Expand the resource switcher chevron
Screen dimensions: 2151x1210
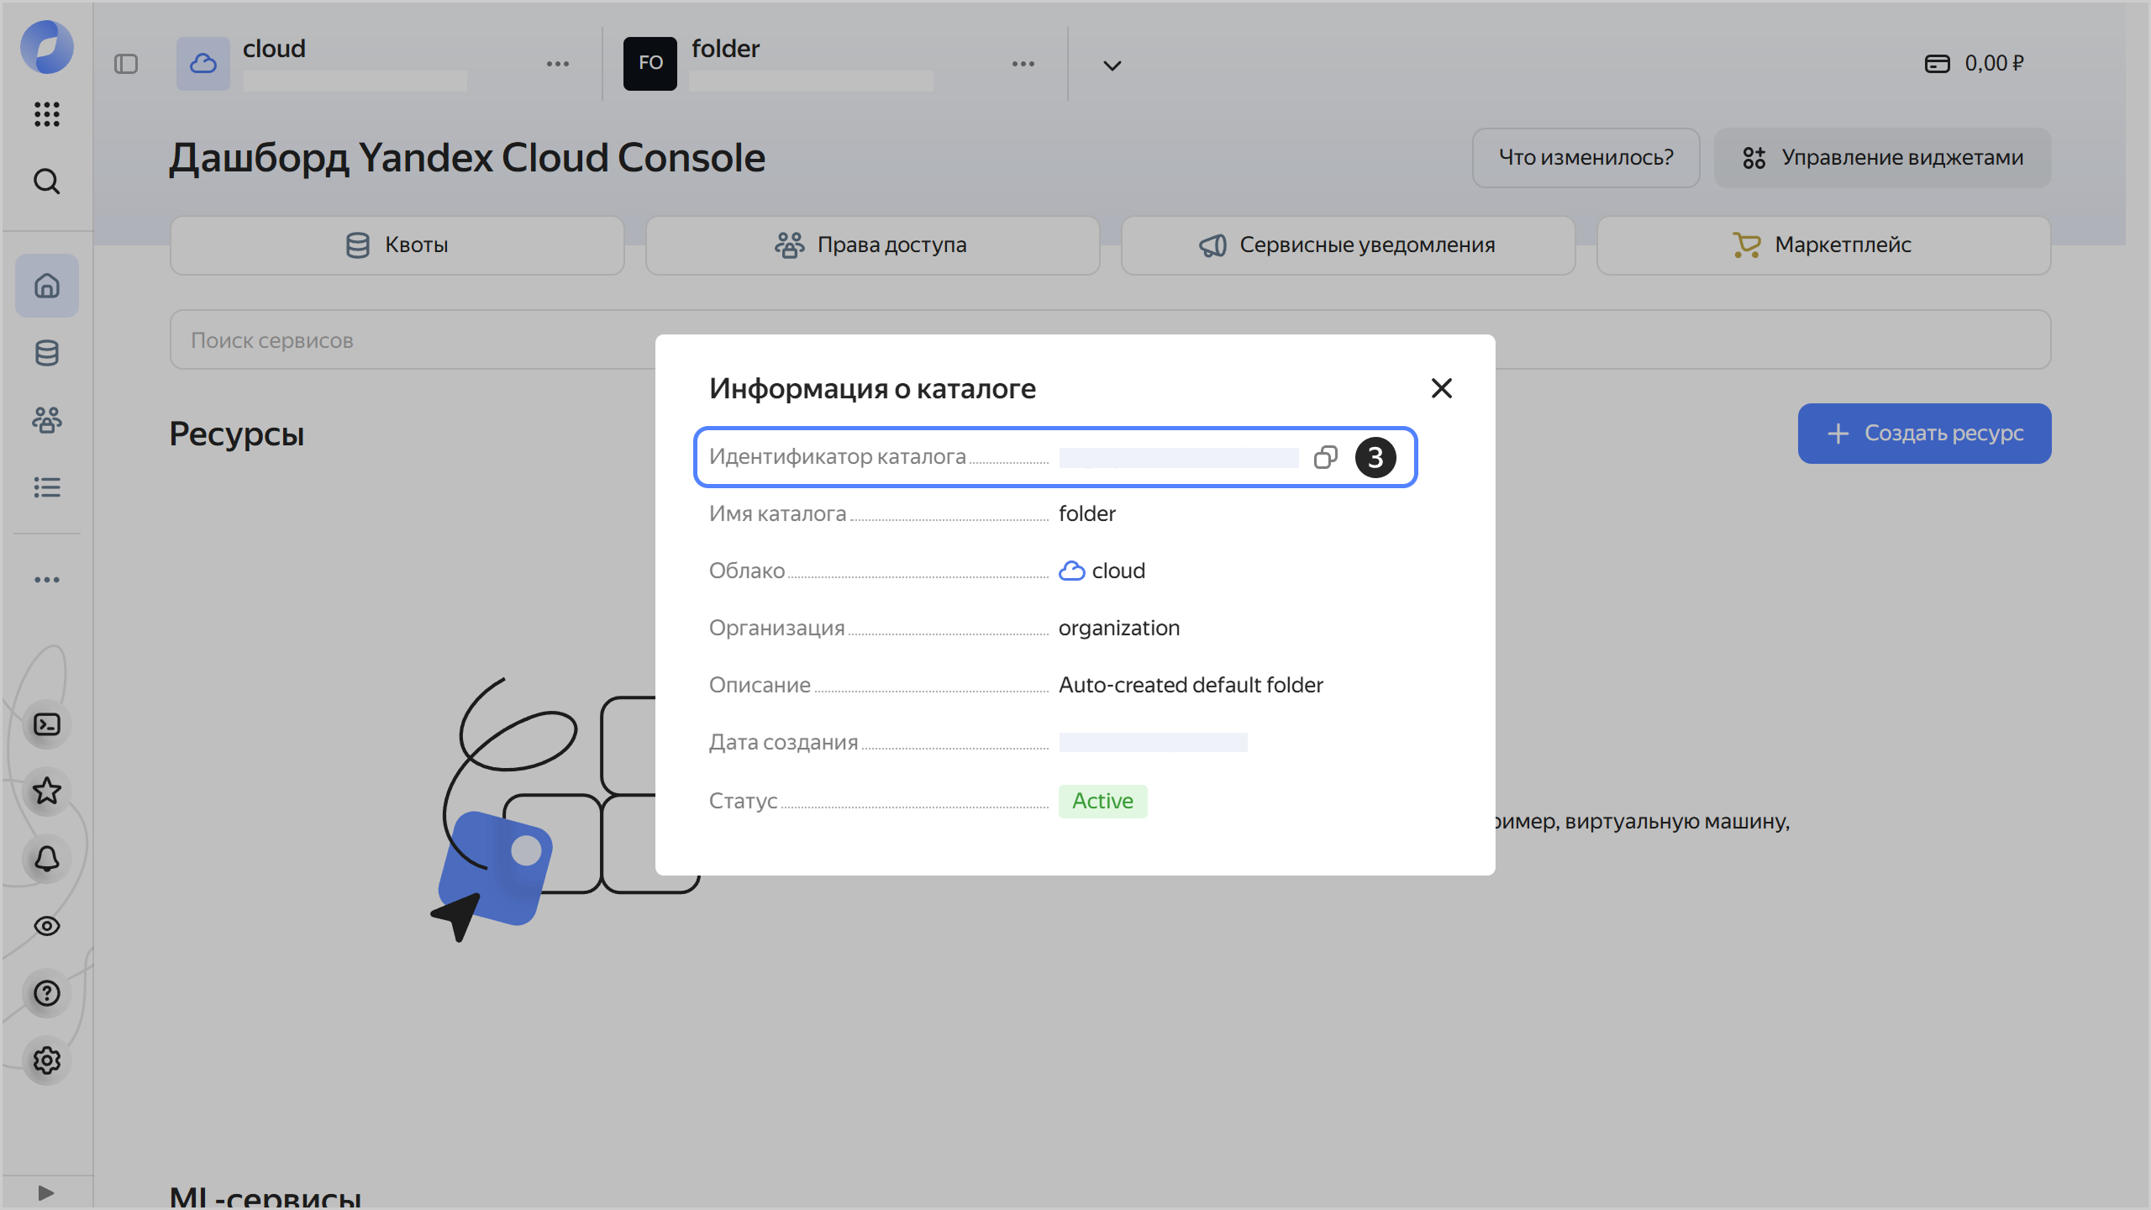pos(1111,65)
